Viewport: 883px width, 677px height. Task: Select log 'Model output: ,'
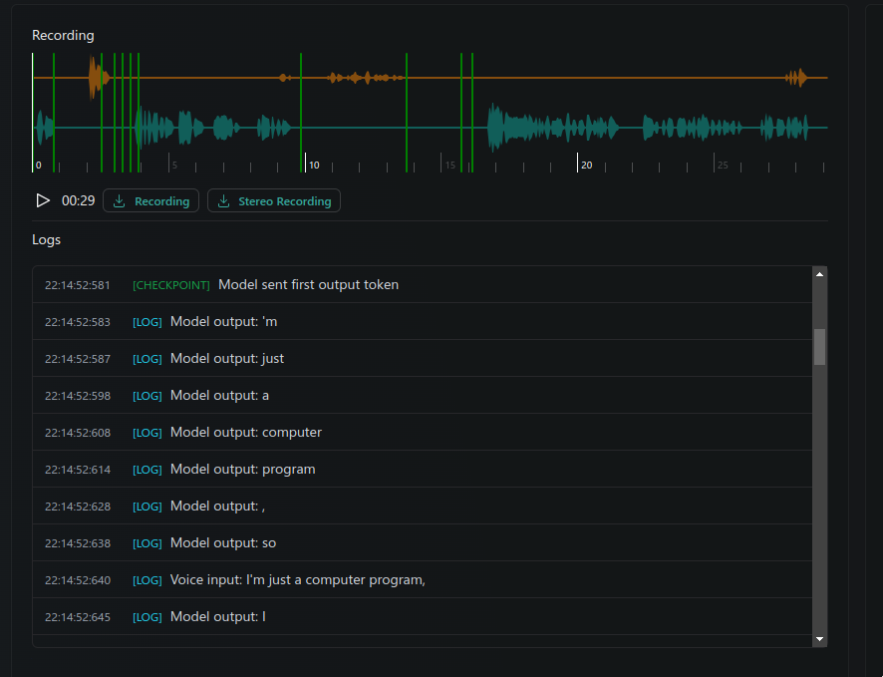(x=423, y=506)
